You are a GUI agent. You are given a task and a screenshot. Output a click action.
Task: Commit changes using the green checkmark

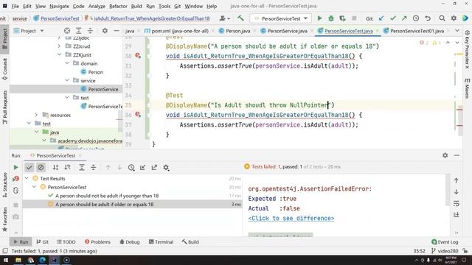(x=393, y=18)
